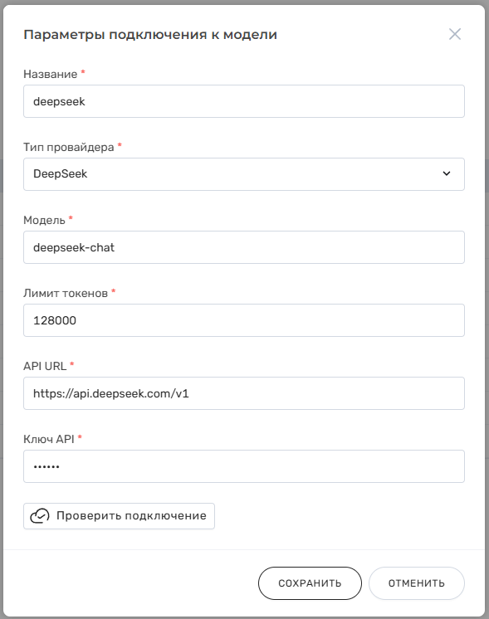This screenshot has height=619, width=489.
Task: Click the Ключ API label
Action: point(49,439)
